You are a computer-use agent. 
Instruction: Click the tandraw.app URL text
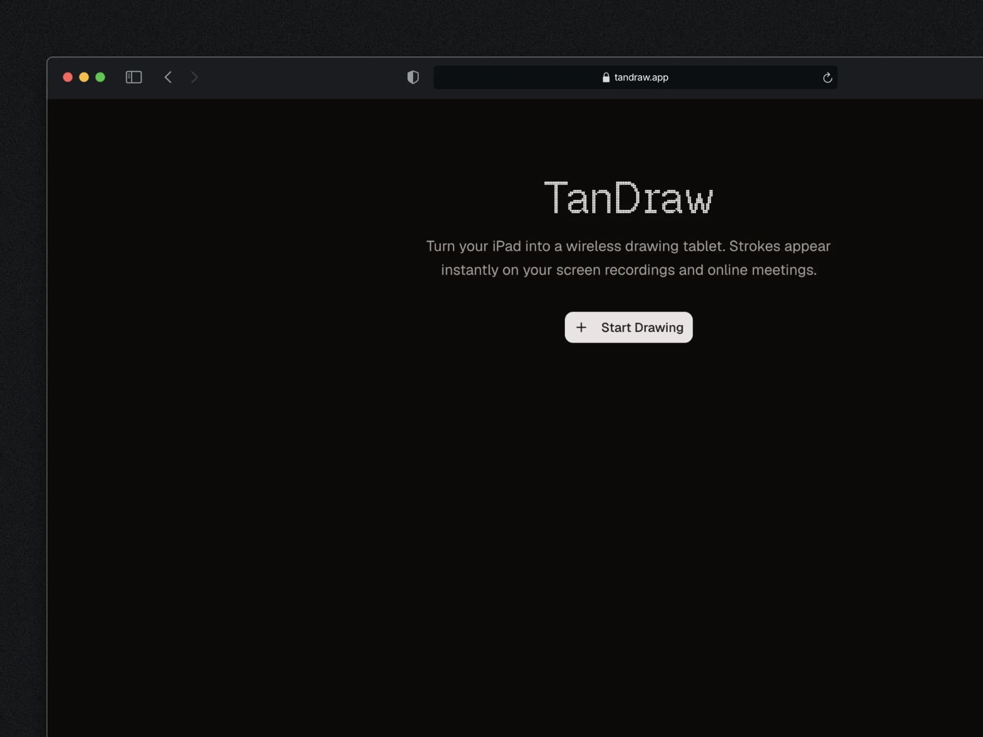(641, 77)
